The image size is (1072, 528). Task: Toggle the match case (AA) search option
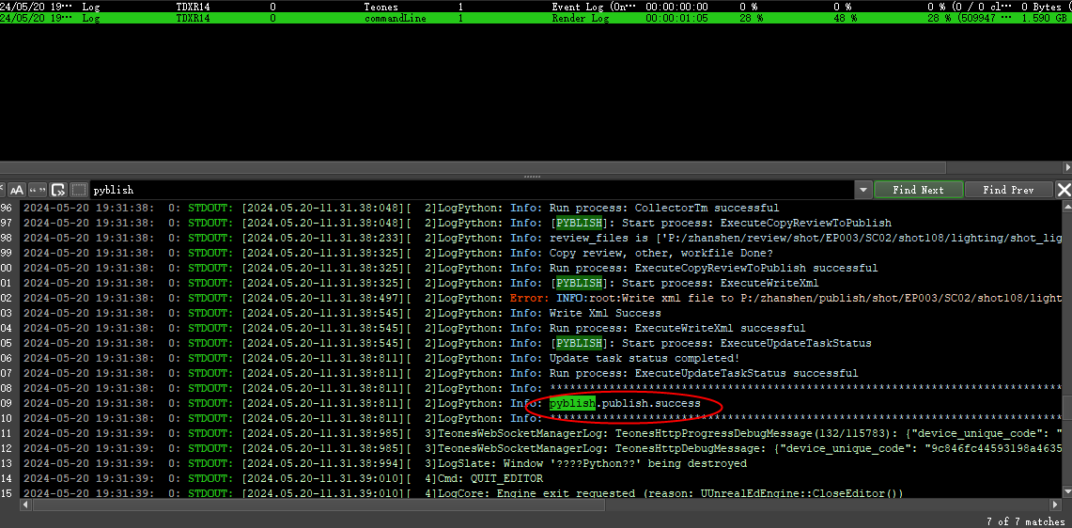click(17, 190)
